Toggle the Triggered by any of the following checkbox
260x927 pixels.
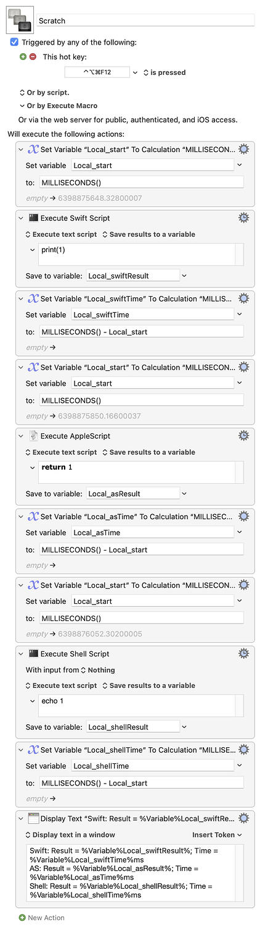coord(15,42)
